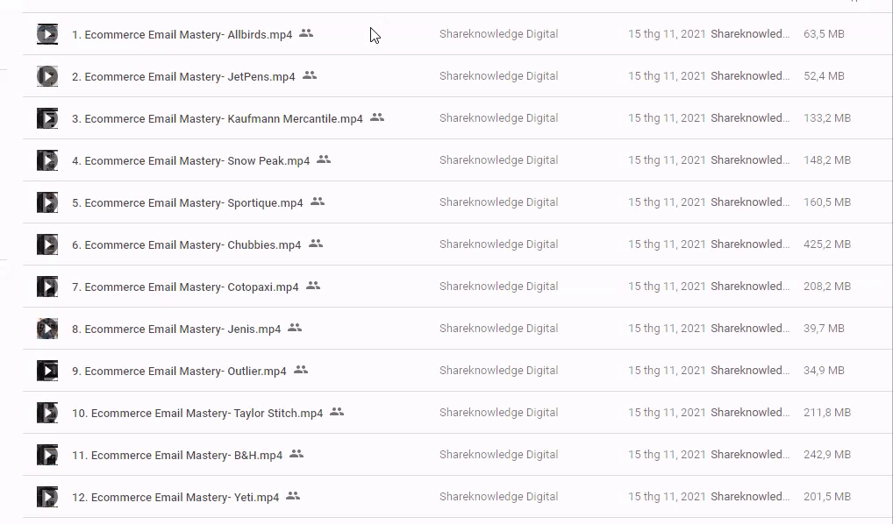Image resolution: width=893 pixels, height=524 pixels.
Task: Click the owner Shareknowledge Digital on Allbirds row
Action: click(x=498, y=34)
